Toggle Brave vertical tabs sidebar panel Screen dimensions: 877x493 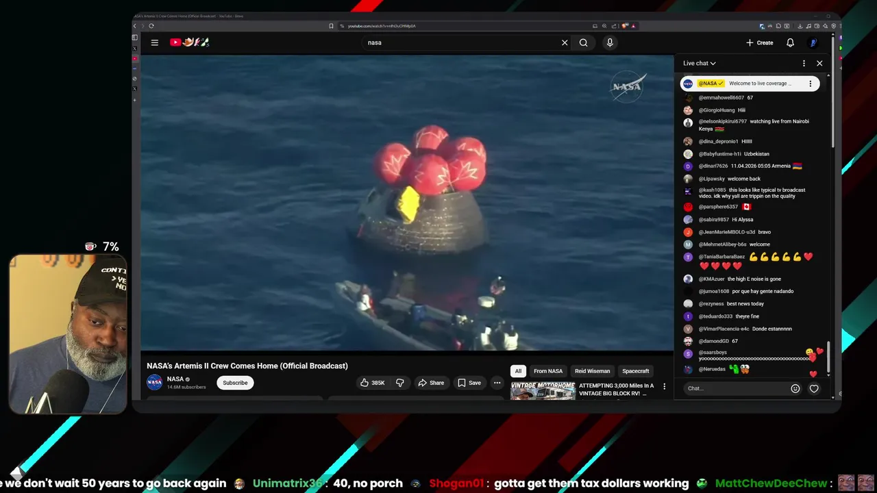coord(135,37)
